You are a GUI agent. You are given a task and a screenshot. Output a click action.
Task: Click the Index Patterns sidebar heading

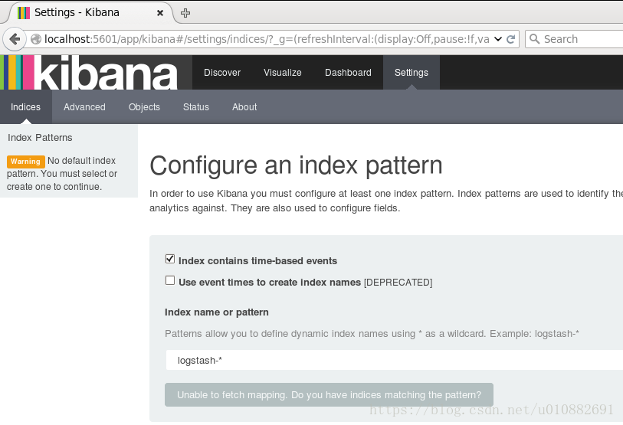click(40, 137)
